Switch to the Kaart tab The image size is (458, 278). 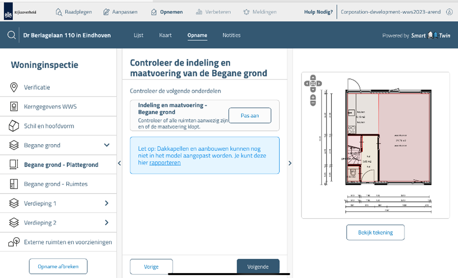pos(165,35)
